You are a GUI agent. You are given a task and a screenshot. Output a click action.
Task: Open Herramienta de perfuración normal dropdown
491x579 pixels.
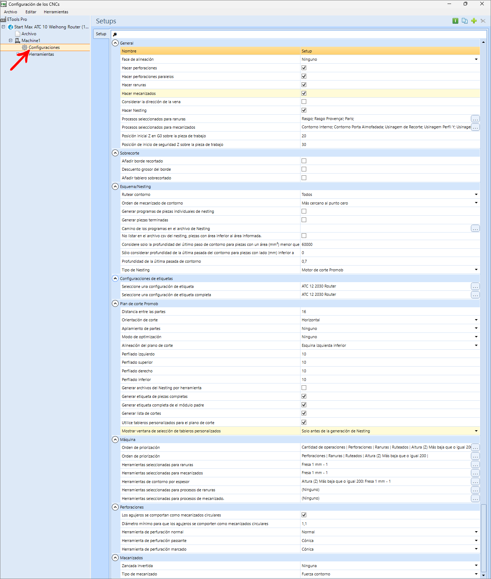(x=476, y=532)
